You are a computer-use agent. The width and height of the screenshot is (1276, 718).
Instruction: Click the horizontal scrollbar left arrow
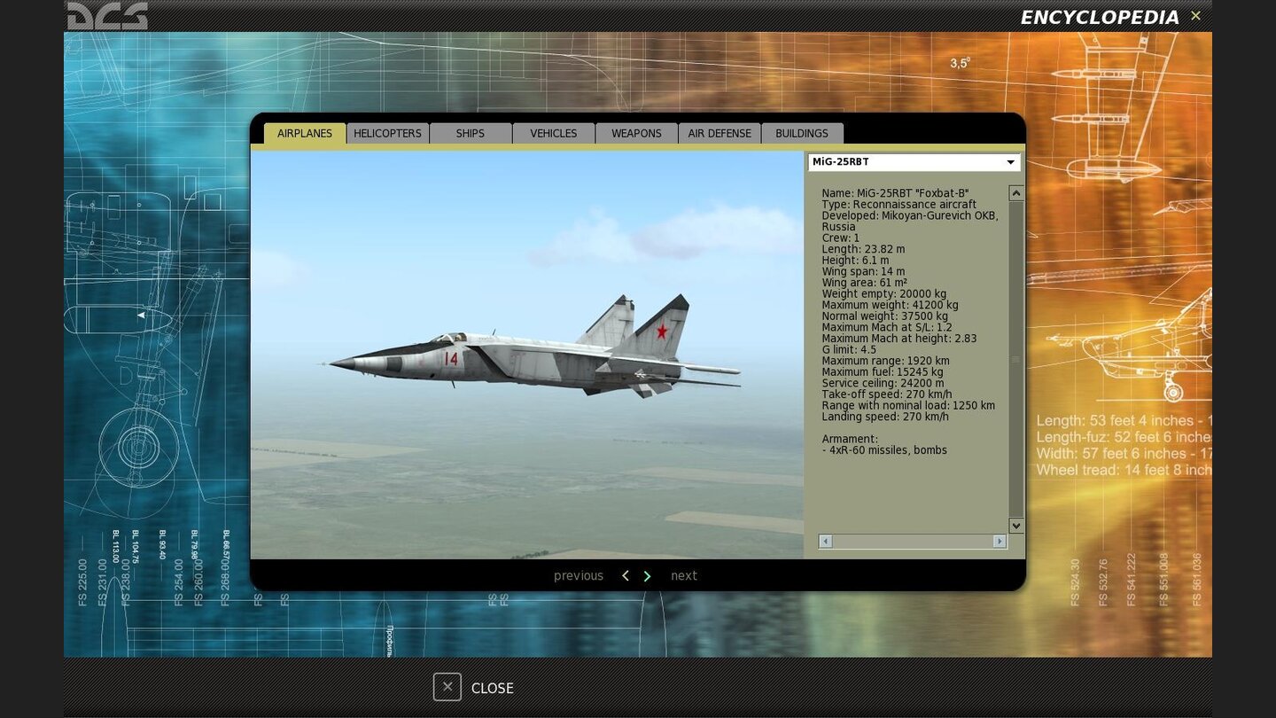point(825,542)
